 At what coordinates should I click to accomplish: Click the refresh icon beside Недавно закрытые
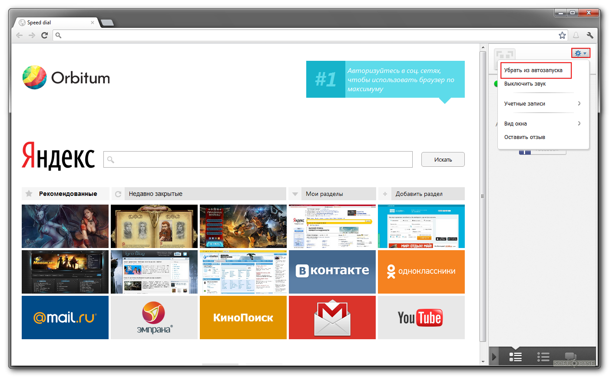point(118,194)
